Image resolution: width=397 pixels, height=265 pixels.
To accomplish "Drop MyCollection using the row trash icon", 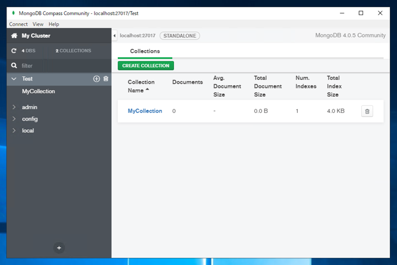I will (367, 111).
